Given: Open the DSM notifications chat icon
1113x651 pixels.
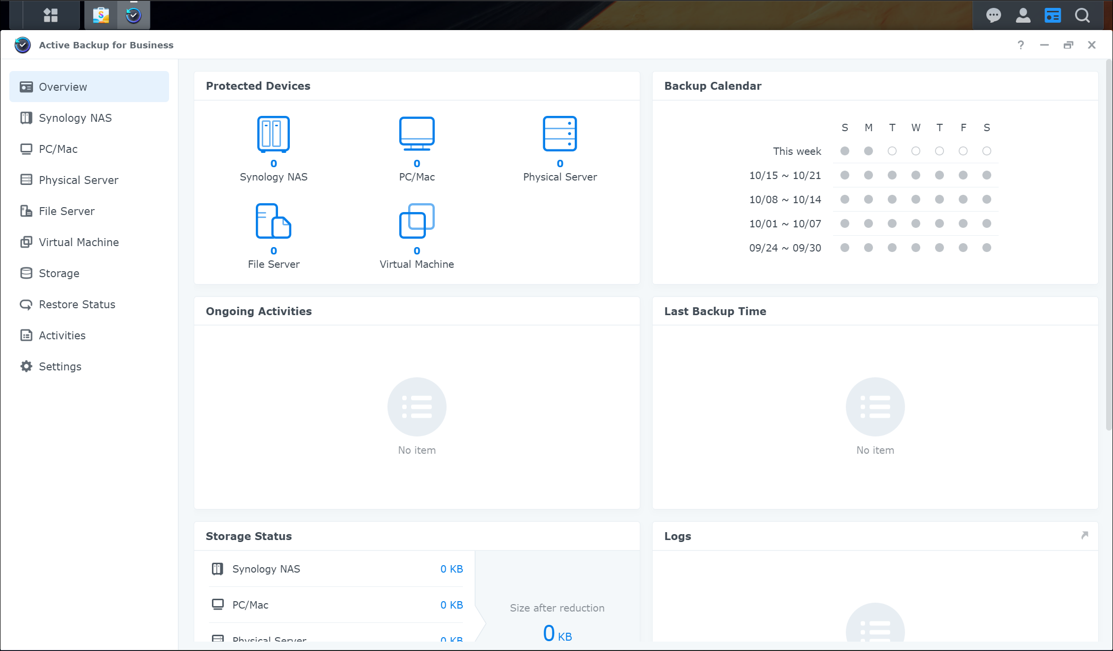Looking at the screenshot, I should coord(993,15).
